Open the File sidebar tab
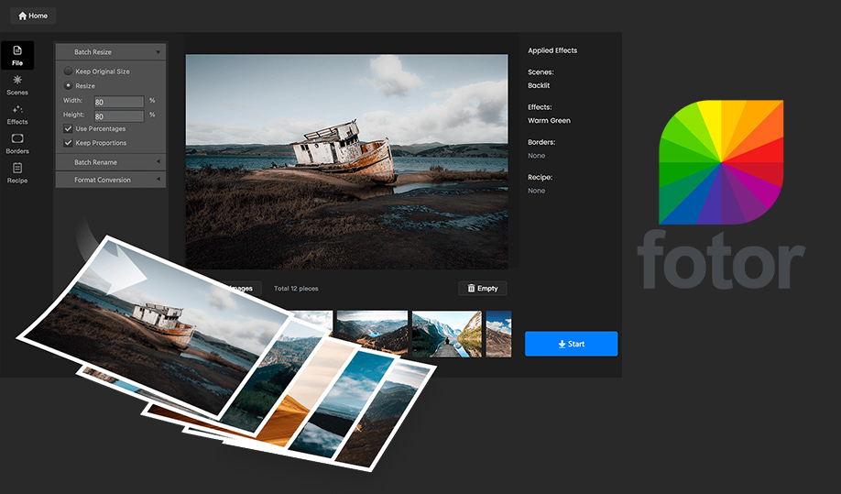The image size is (841, 494). point(17,55)
